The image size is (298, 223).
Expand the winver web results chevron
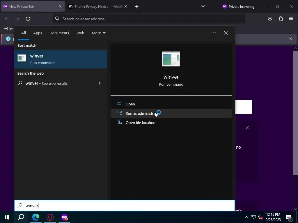(x=100, y=83)
